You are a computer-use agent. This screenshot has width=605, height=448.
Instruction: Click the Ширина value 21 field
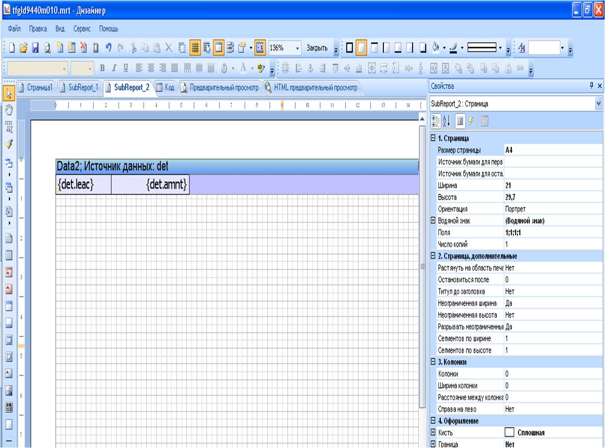[x=554, y=186]
